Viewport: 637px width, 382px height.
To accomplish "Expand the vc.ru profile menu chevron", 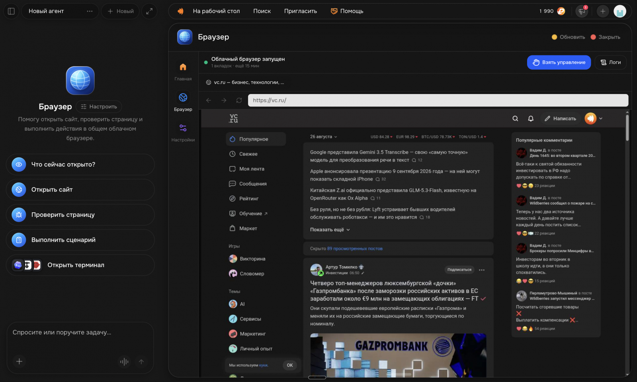I will (601, 118).
